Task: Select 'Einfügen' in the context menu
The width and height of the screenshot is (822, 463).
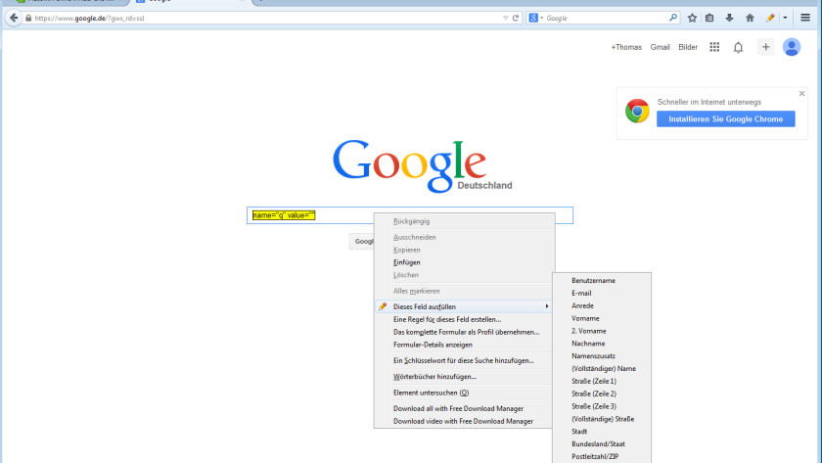Action: click(x=407, y=262)
